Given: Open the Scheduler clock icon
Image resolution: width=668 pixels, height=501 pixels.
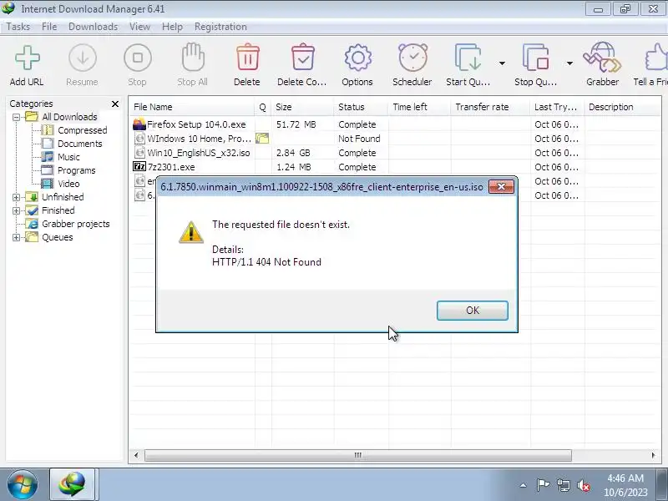Looking at the screenshot, I should pyautogui.click(x=412, y=57).
